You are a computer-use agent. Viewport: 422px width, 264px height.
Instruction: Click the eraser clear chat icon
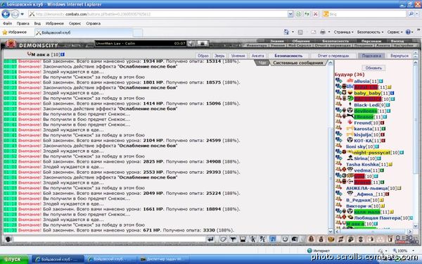tap(223, 239)
